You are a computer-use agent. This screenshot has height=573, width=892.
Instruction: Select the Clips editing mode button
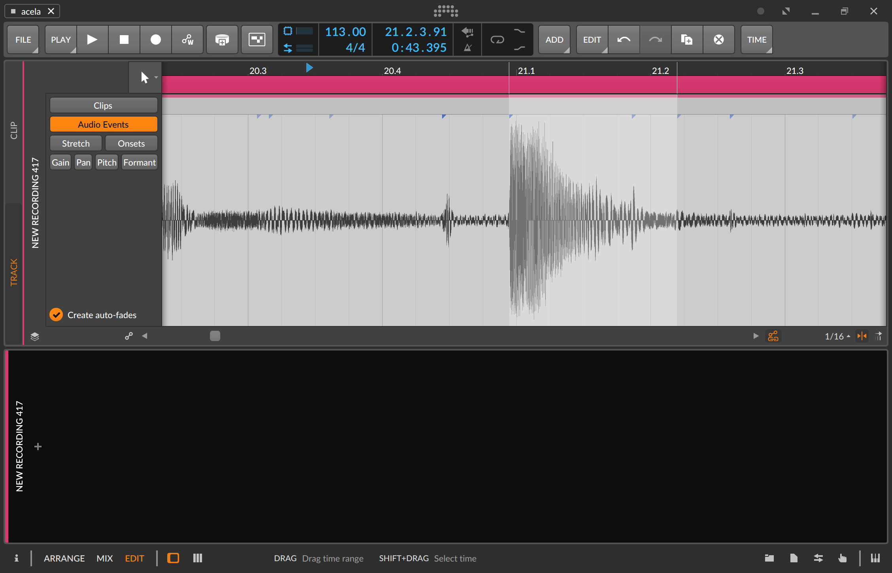104,106
